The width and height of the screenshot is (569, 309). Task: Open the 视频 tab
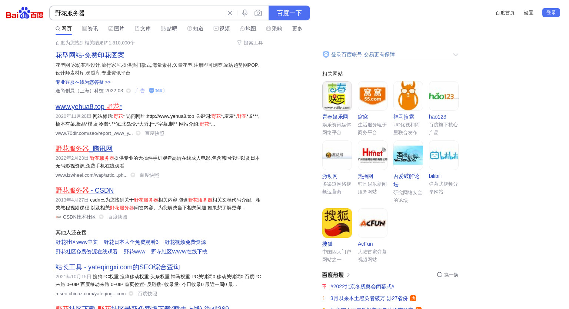coord(222,29)
